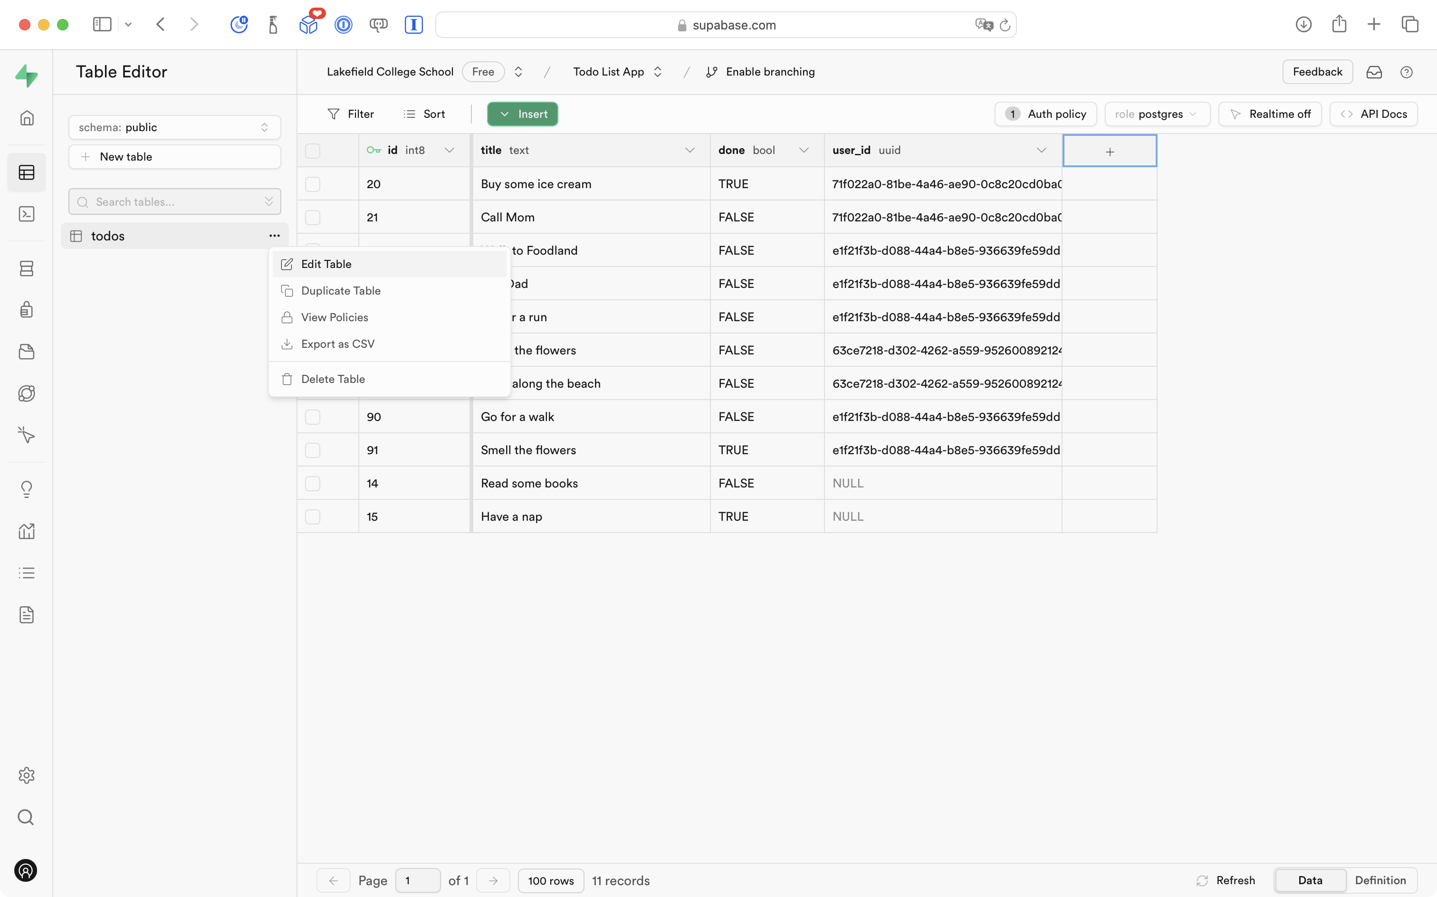Open the Database sidebar icon
The width and height of the screenshot is (1437, 897).
(27, 269)
